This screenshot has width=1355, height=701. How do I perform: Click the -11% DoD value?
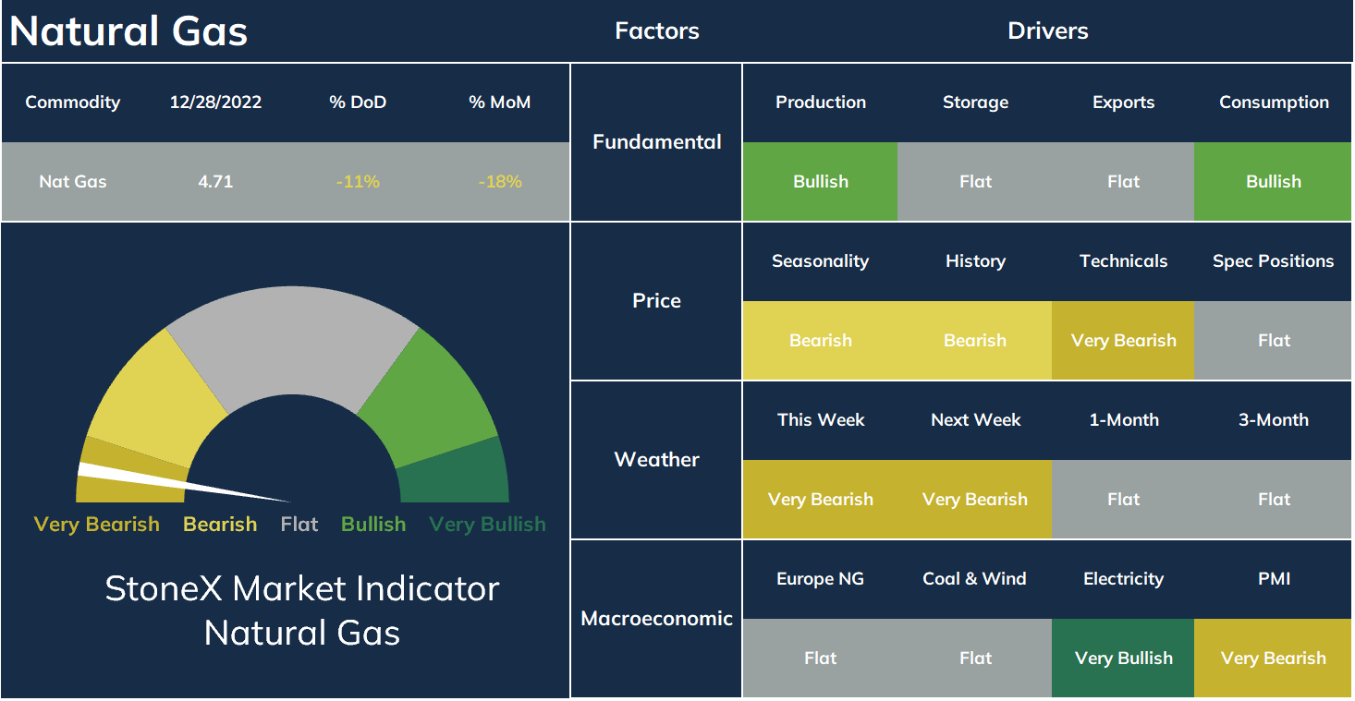point(358,182)
